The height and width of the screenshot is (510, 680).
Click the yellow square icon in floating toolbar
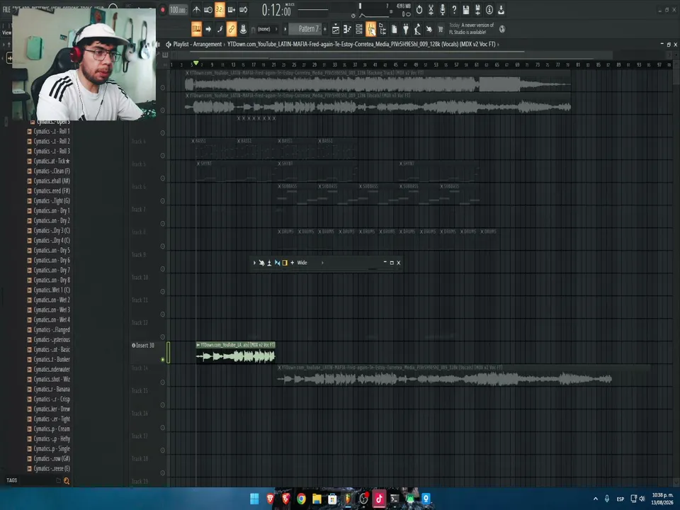click(x=285, y=263)
